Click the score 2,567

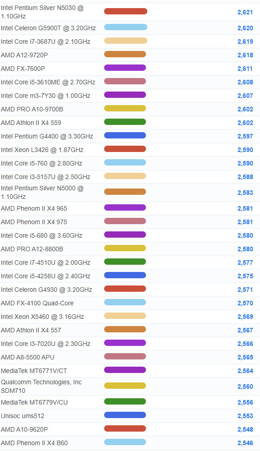245,330
